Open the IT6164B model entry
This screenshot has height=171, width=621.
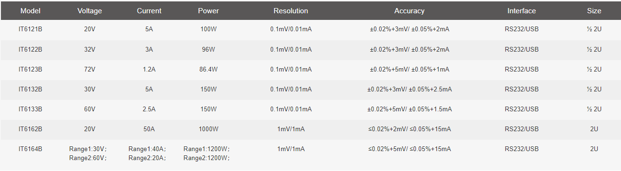30,149
